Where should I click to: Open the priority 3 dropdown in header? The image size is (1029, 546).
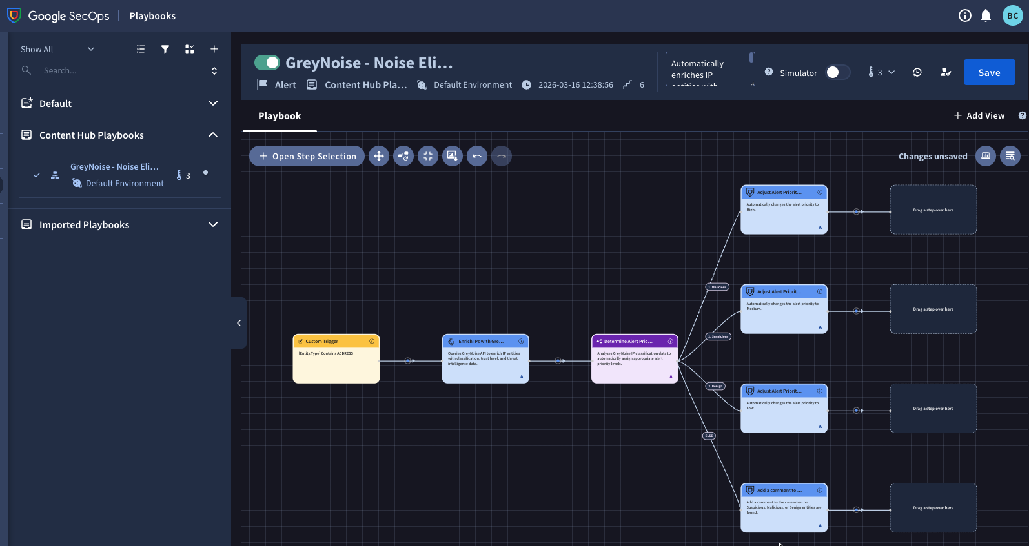881,72
